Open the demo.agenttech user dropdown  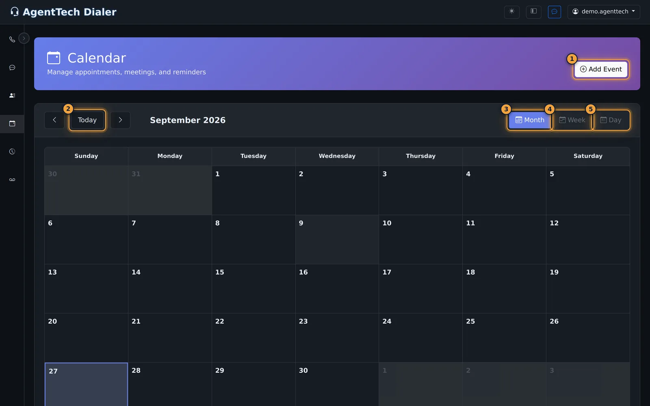[x=604, y=12]
